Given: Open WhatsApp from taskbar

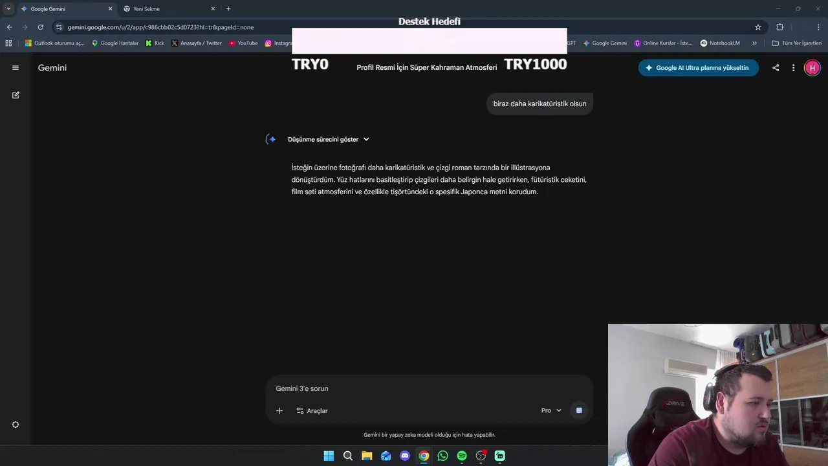Looking at the screenshot, I should tap(442, 456).
